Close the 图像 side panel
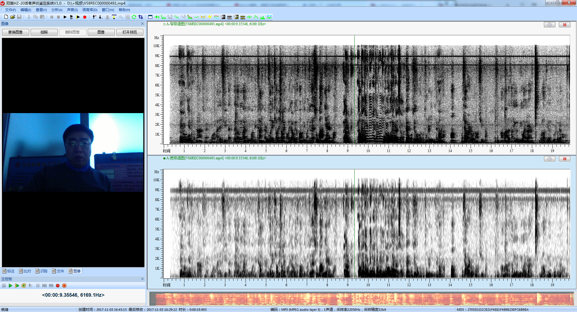This screenshot has width=577, height=312. (x=142, y=24)
